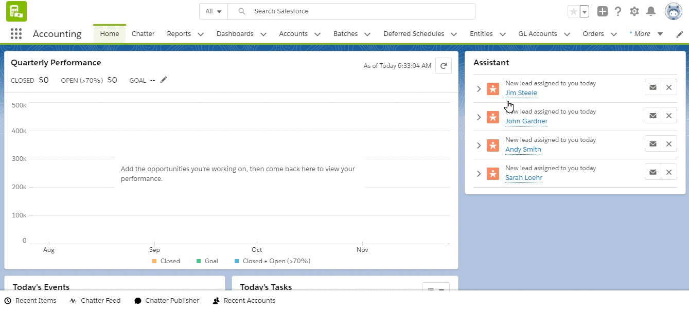This screenshot has height=311, width=689.
Task: Dismiss the Sarah Loehr lead notification
Action: tap(668, 172)
